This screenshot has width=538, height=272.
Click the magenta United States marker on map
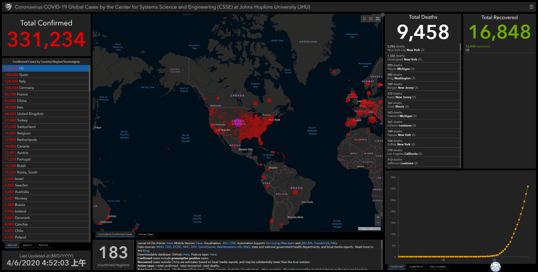click(238, 122)
